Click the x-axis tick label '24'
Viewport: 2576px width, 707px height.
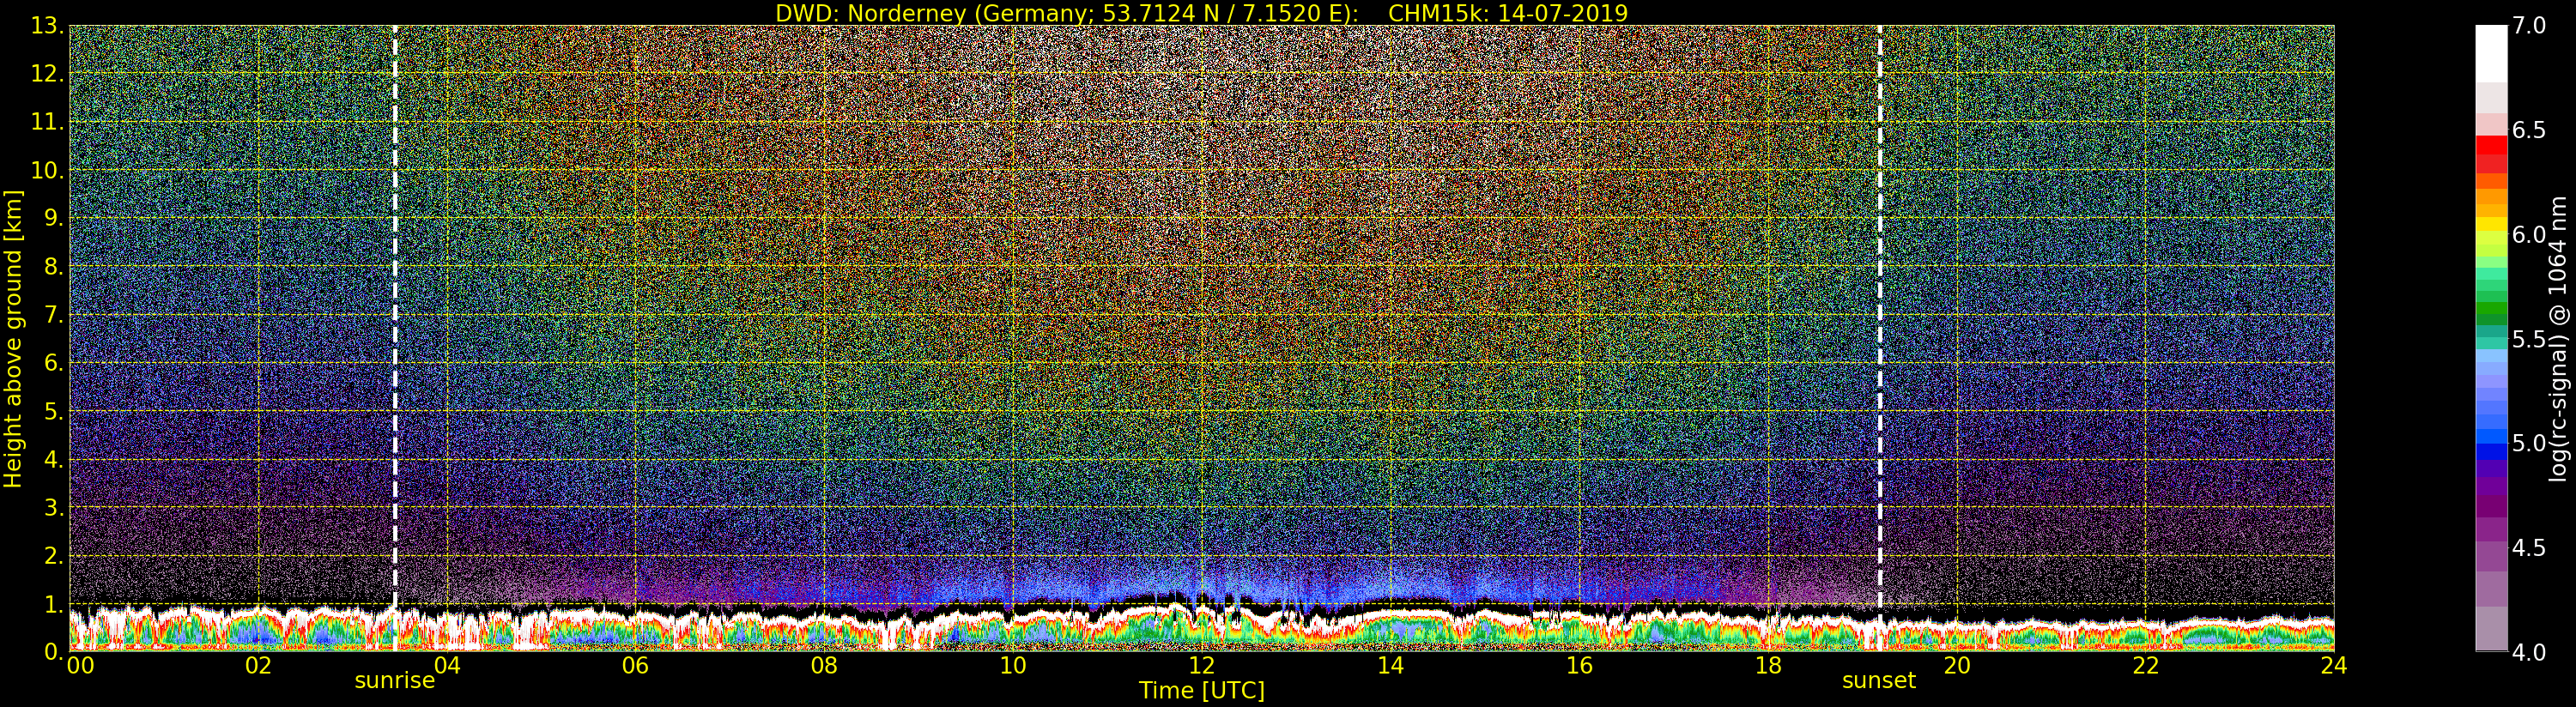[2334, 666]
